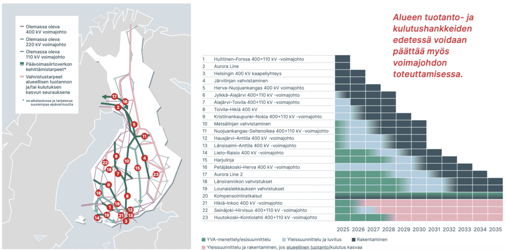The height and width of the screenshot is (250, 506).
Task: Select map marker number 23
Action: click(x=156, y=174)
